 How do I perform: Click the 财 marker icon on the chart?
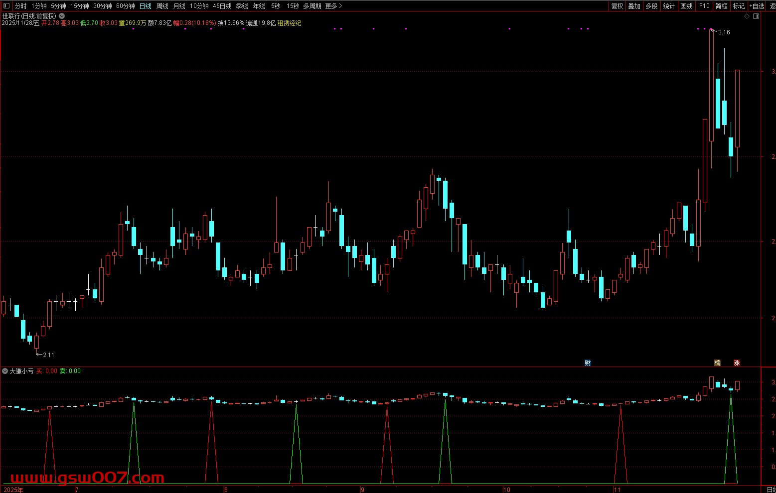(588, 363)
